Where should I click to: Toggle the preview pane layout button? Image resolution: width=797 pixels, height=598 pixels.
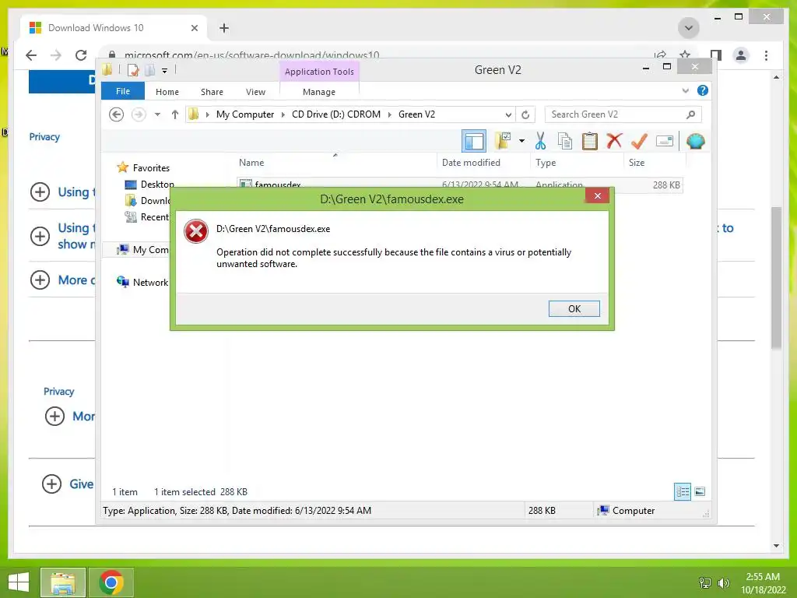(x=474, y=142)
